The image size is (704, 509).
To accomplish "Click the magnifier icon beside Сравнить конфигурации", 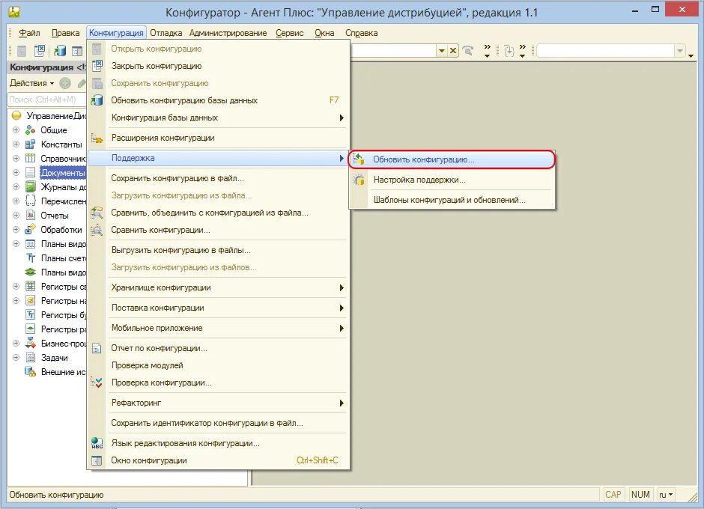I will (x=97, y=230).
